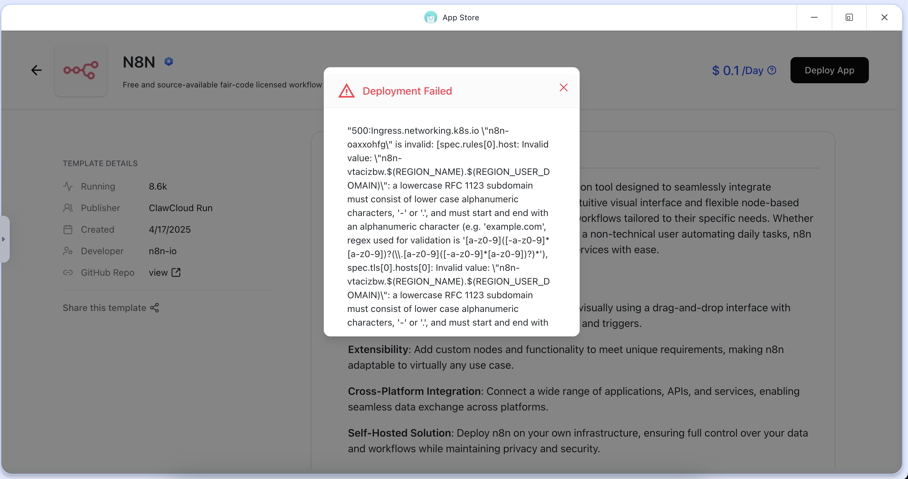Click the $ 0.1 /Day price text
Viewport: 908px width, 479px height.
pyautogui.click(x=737, y=70)
